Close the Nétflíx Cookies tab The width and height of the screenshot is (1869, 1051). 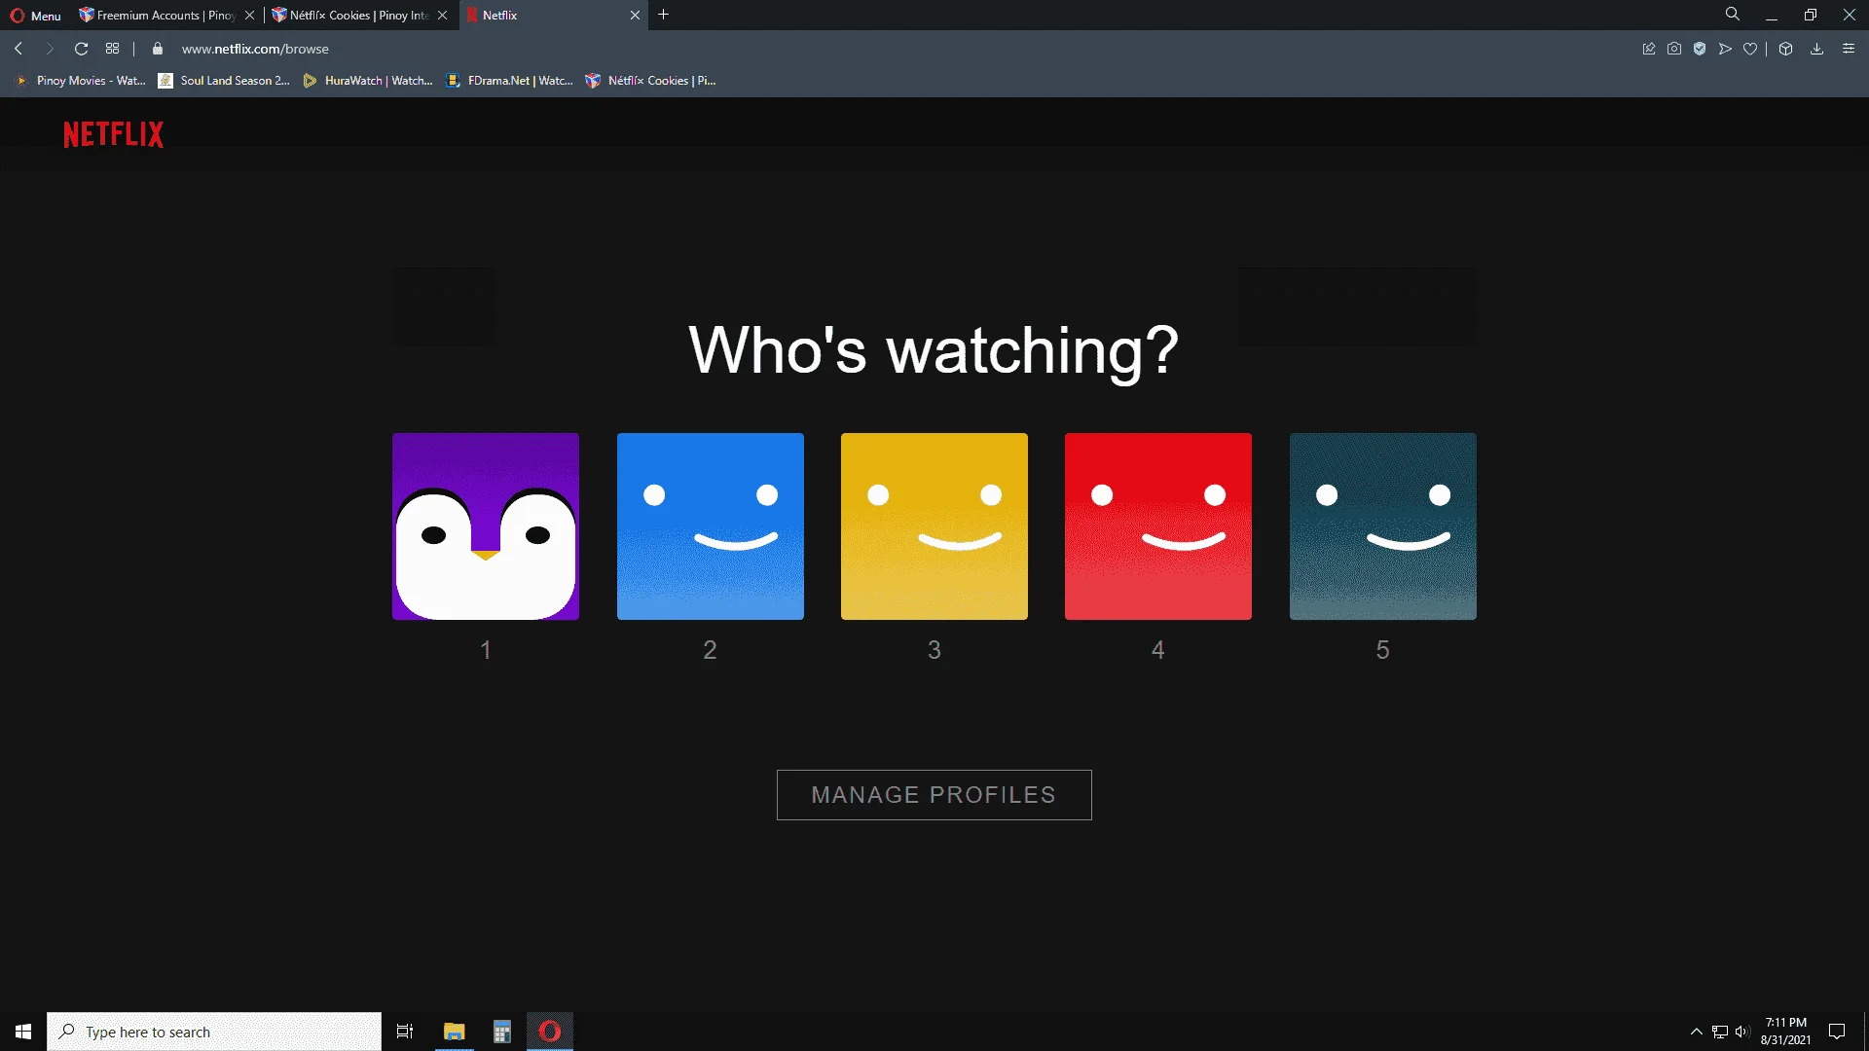pyautogui.click(x=443, y=16)
